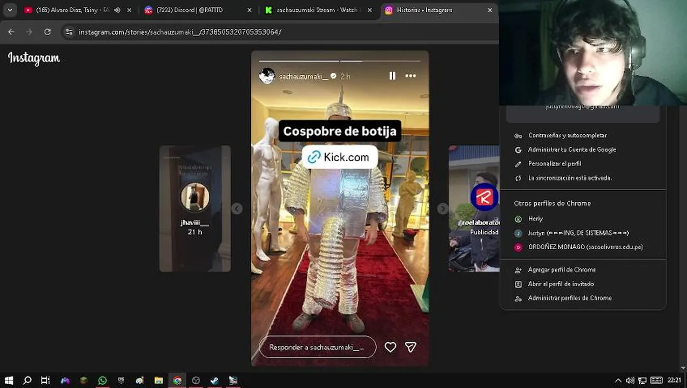Image resolution: width=687 pixels, height=388 pixels.
Task: Open the clock showing 22:21
Action: tap(674, 380)
